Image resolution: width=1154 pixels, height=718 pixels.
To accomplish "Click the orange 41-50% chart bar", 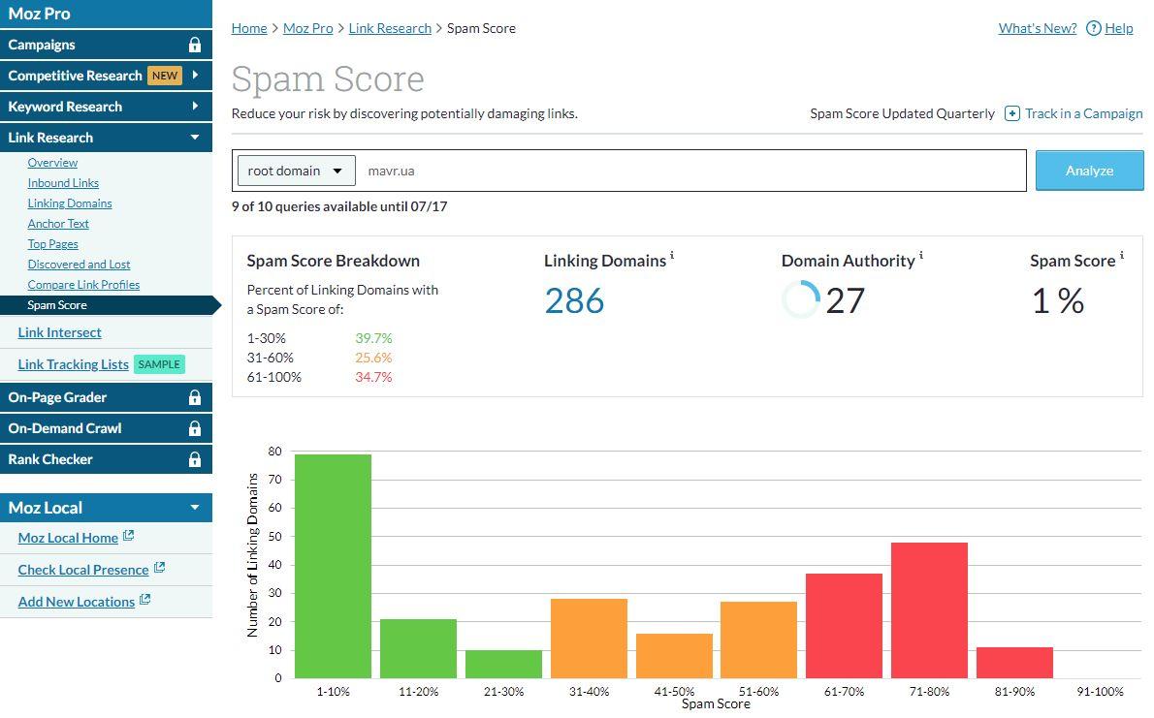I will click(x=674, y=656).
